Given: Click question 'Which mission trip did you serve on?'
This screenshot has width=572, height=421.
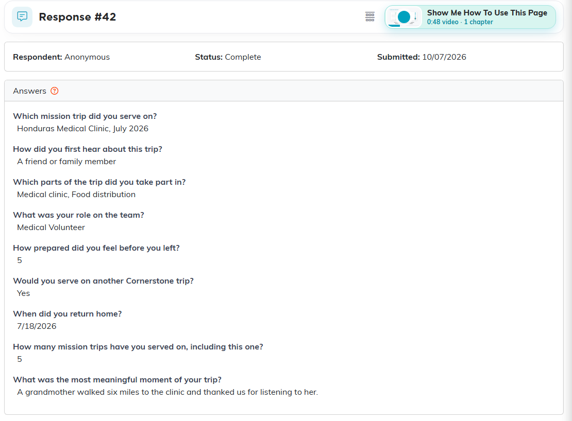Looking at the screenshot, I should pos(85,116).
